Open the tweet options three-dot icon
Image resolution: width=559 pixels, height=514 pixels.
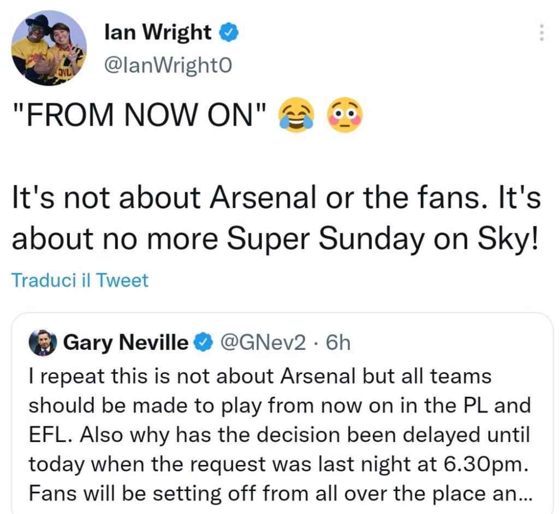(542, 33)
